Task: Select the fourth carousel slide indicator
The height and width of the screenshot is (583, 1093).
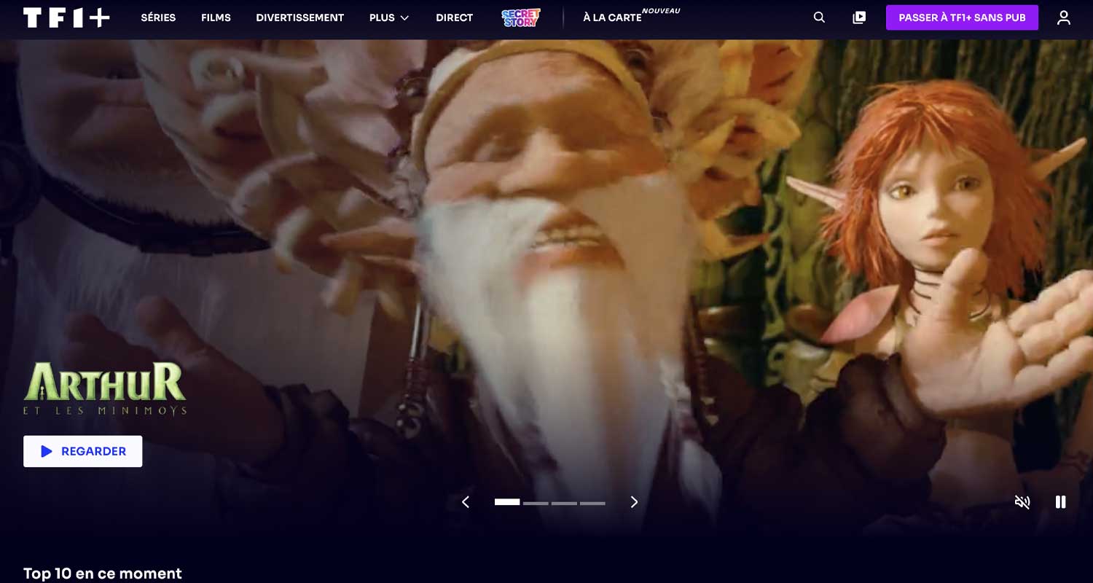Action: coord(592,503)
